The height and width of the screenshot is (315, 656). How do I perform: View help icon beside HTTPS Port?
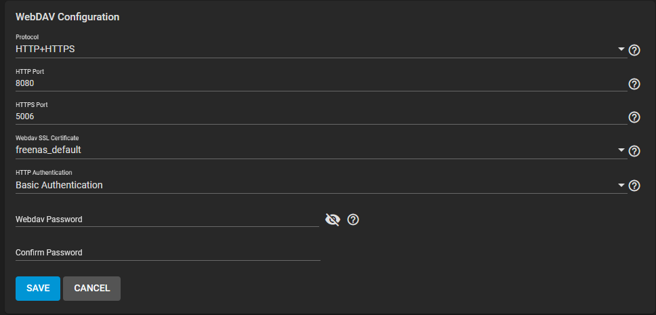coord(634,117)
